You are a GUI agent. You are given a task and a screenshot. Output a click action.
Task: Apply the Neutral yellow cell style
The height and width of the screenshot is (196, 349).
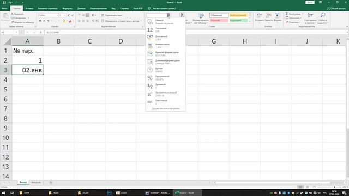coord(238,15)
